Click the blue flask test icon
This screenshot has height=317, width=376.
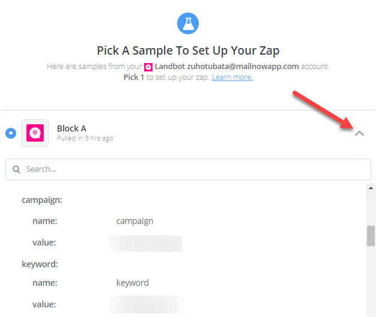188,23
